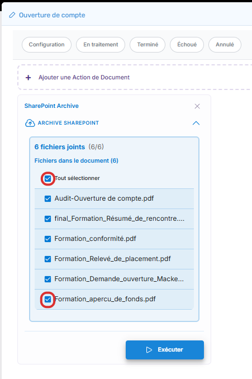Uncheck Audit-Ouverture de compte.pdf

pos(48,198)
